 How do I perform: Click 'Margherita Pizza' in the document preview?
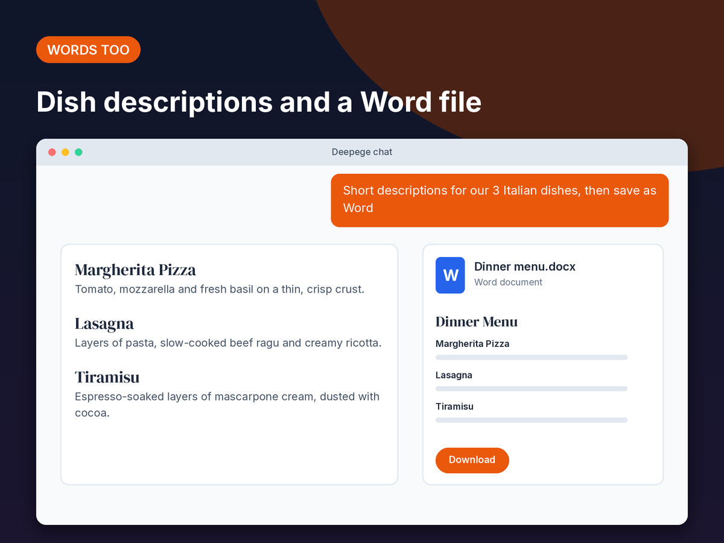pyautogui.click(x=472, y=344)
